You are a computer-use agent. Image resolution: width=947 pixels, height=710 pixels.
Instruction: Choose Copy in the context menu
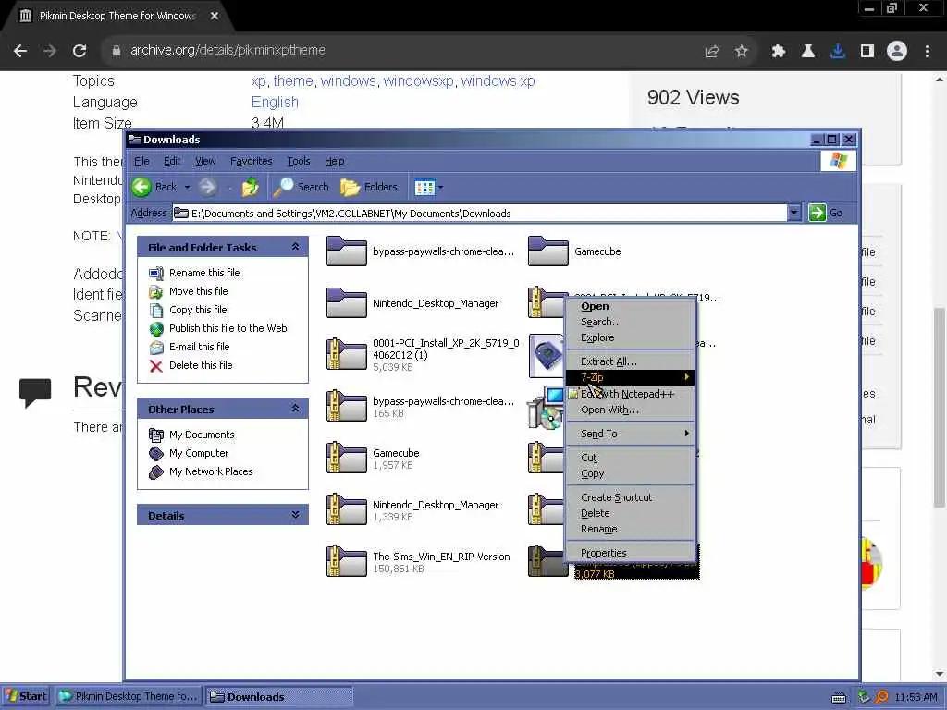pyautogui.click(x=630, y=473)
